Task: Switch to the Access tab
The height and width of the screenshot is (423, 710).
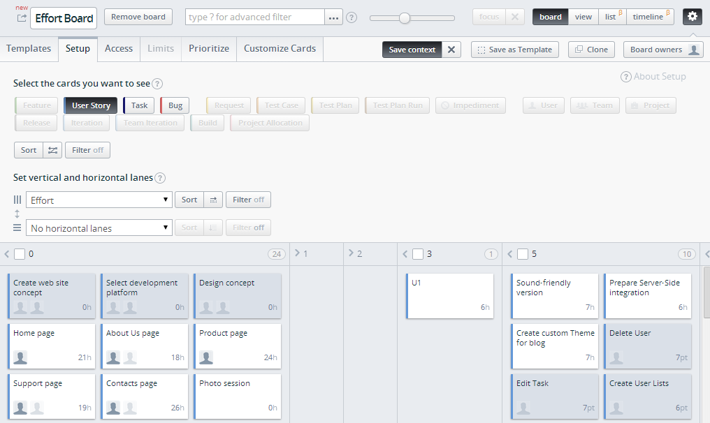Action: click(x=118, y=49)
